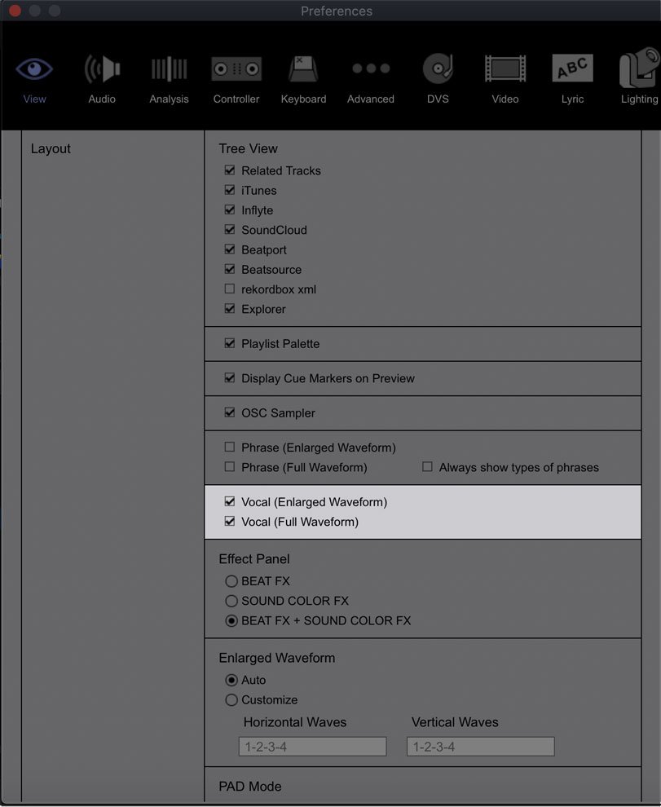661x807 pixels.
Task: Select the Lighting preferences icon
Action: (x=639, y=67)
